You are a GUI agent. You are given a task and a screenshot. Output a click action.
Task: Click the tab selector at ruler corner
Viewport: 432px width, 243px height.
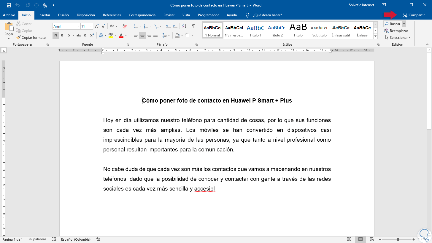pyautogui.click(x=3, y=51)
